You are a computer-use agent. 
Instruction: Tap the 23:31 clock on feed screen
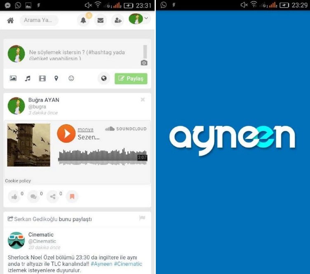(x=143, y=5)
